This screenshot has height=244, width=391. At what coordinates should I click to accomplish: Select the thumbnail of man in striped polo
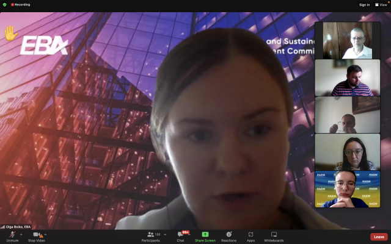(x=348, y=77)
